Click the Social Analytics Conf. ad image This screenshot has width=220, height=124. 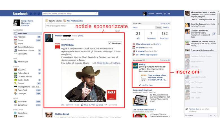pyautogui.click(x=140, y=100)
